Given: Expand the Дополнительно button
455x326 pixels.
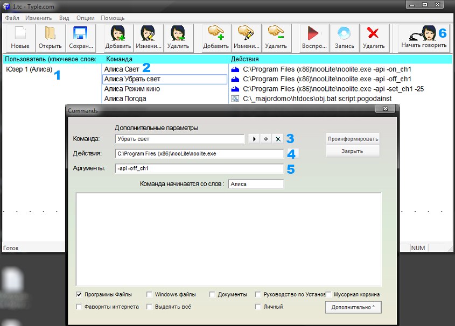Looking at the screenshot, I should pyautogui.click(x=353, y=307).
